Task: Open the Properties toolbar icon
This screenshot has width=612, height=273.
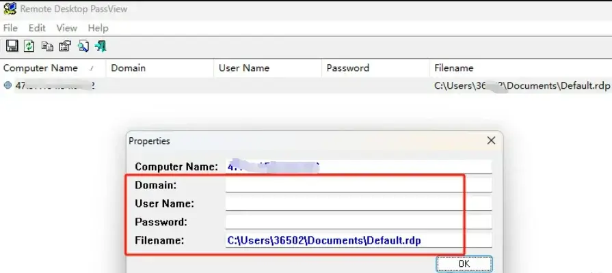Action: 65,46
